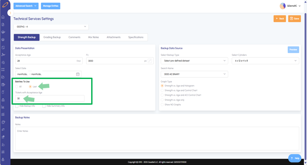This screenshot has height=165, width=307.
Task: Click the Tickets with Acceptance Age field
Action: pos(50,99)
